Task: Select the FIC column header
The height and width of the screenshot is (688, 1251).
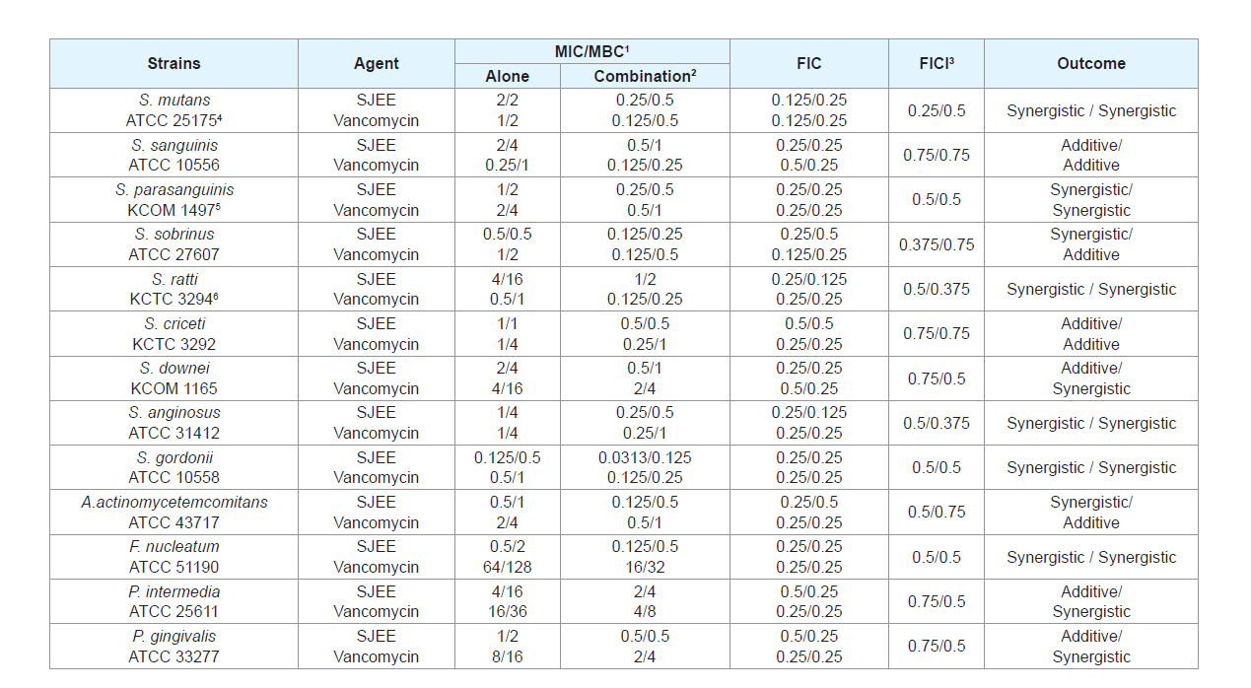Action: coord(809,63)
